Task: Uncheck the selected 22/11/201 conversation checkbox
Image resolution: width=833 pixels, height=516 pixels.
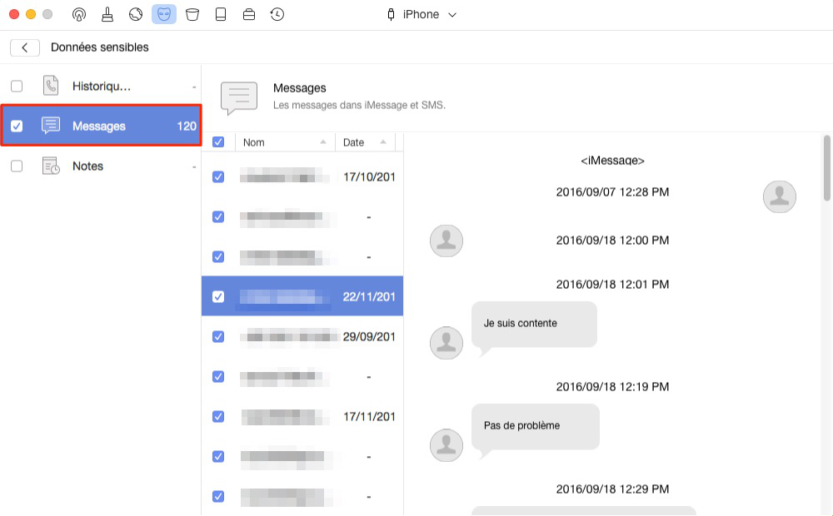Action: coord(217,296)
